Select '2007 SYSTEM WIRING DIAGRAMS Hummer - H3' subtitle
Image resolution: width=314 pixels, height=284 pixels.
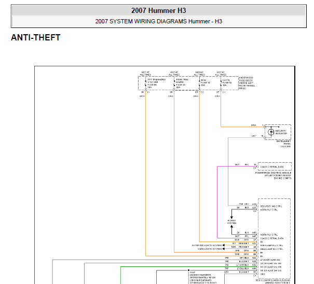point(159,21)
